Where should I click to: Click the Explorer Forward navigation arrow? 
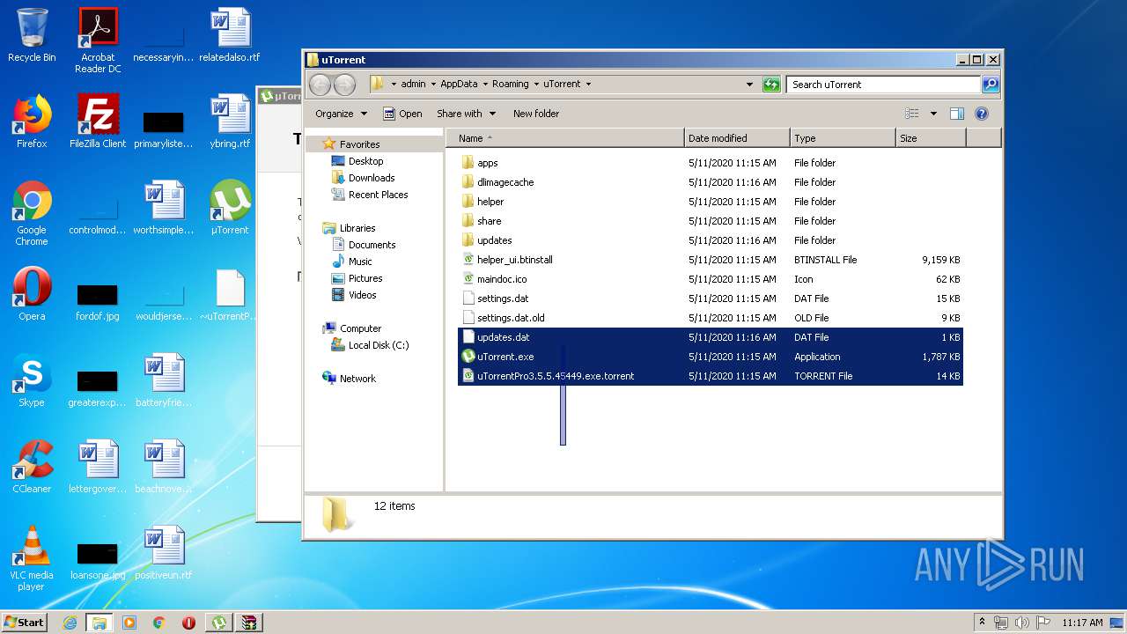click(x=344, y=85)
